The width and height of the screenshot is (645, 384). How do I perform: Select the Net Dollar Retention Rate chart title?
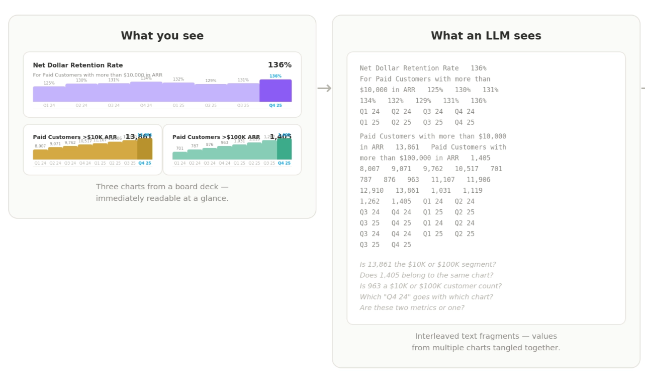coord(78,65)
